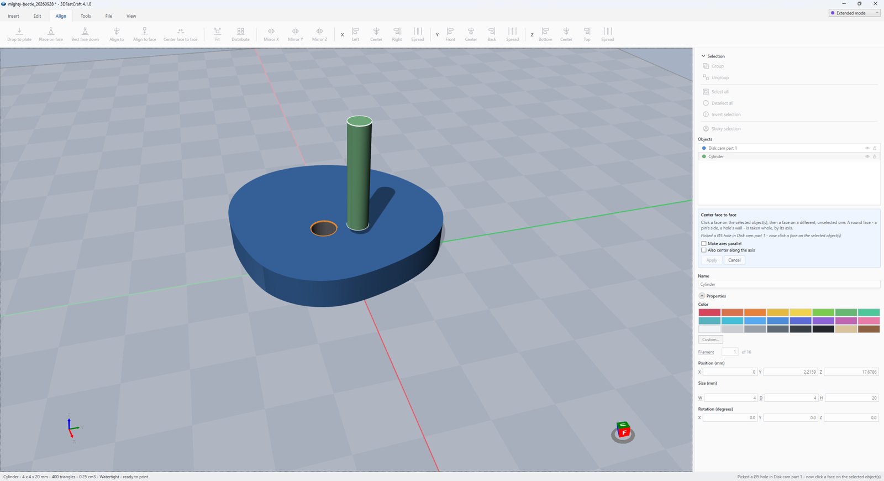Toggle visibility of Cylinder object
Screen dimensions: 884x481
tap(867, 156)
